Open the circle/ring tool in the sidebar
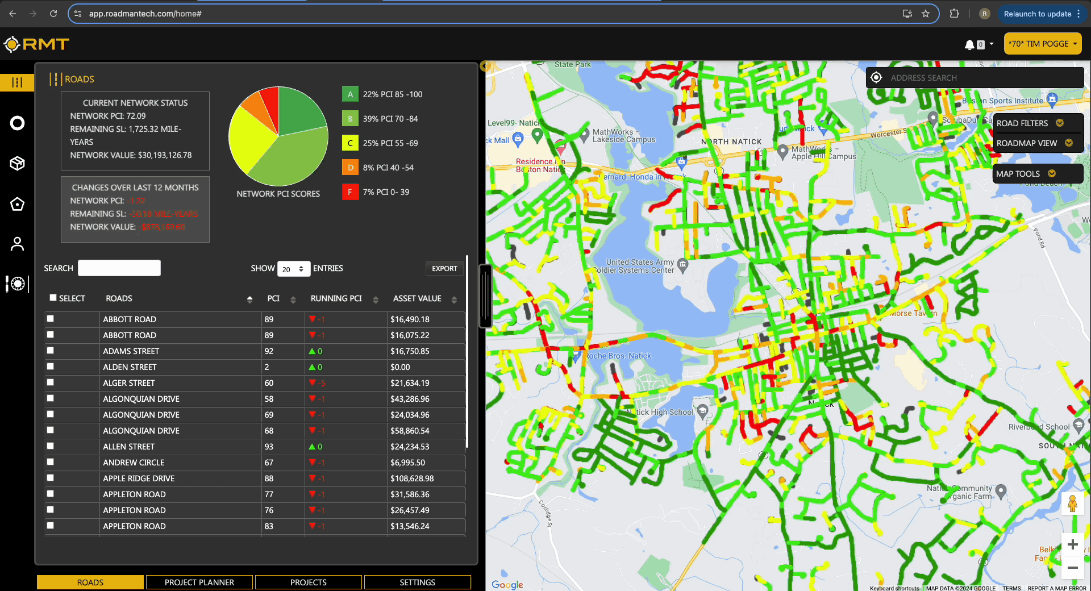This screenshot has height=591, width=1091. (17, 123)
